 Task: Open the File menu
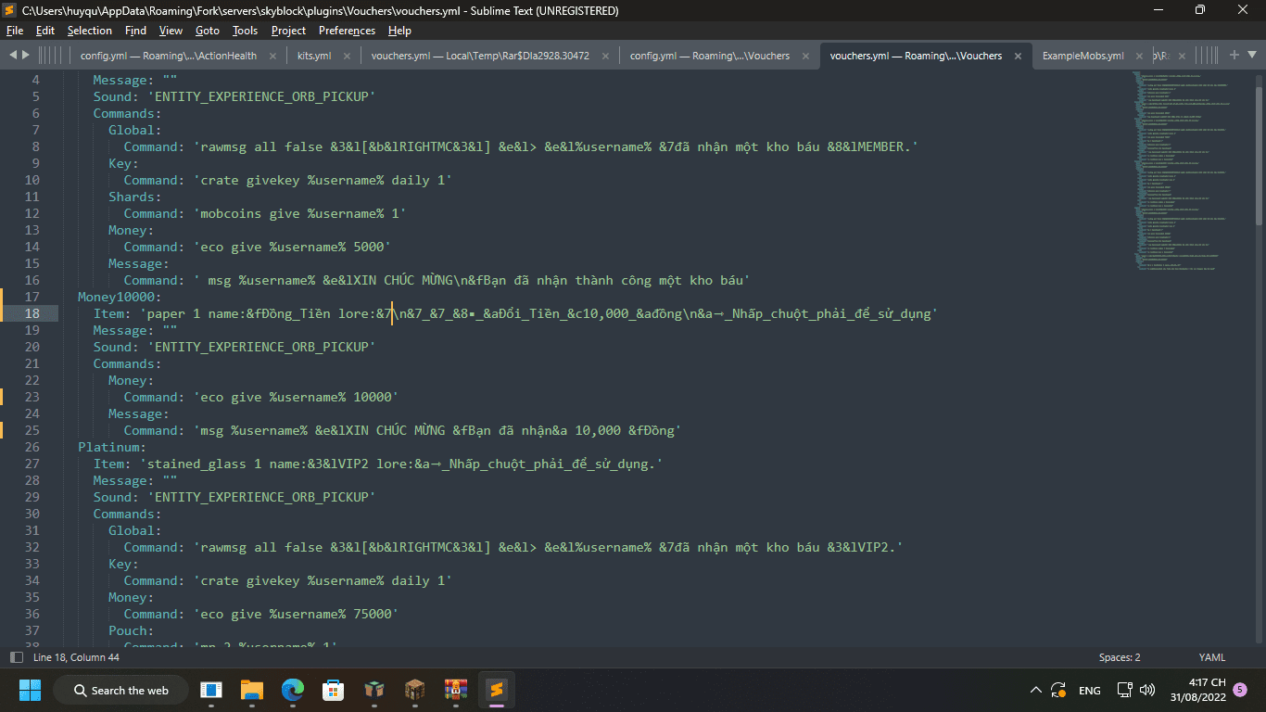pyautogui.click(x=14, y=31)
